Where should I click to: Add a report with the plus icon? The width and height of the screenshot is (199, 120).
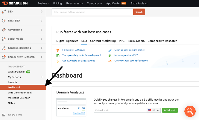pyautogui.click(x=42, y=77)
